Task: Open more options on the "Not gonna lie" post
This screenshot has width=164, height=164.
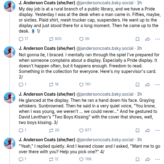Action: click(158, 85)
